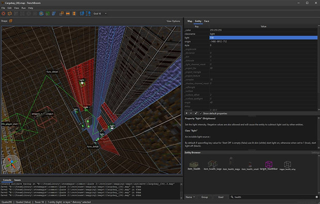This screenshot has height=204, width=320.
Task: Toggle Show default properties checkbox
Action: 201,113
